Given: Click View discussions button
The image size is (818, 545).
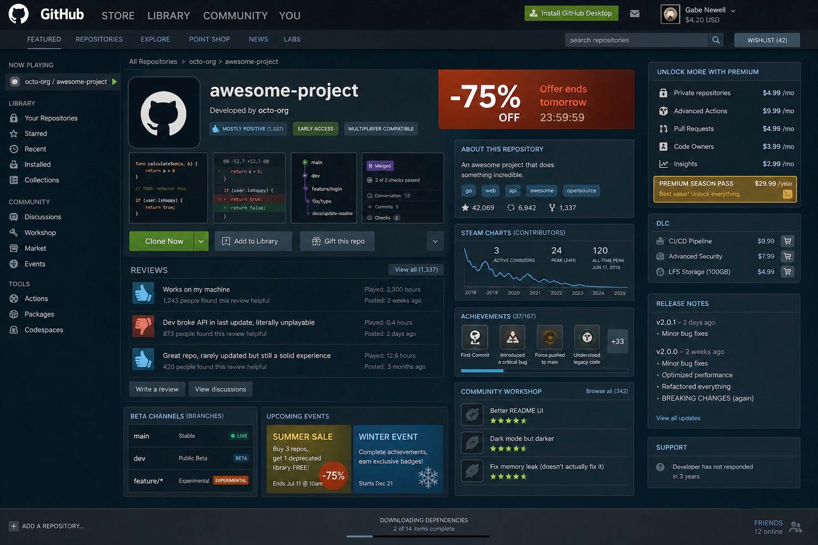Looking at the screenshot, I should pos(220,389).
